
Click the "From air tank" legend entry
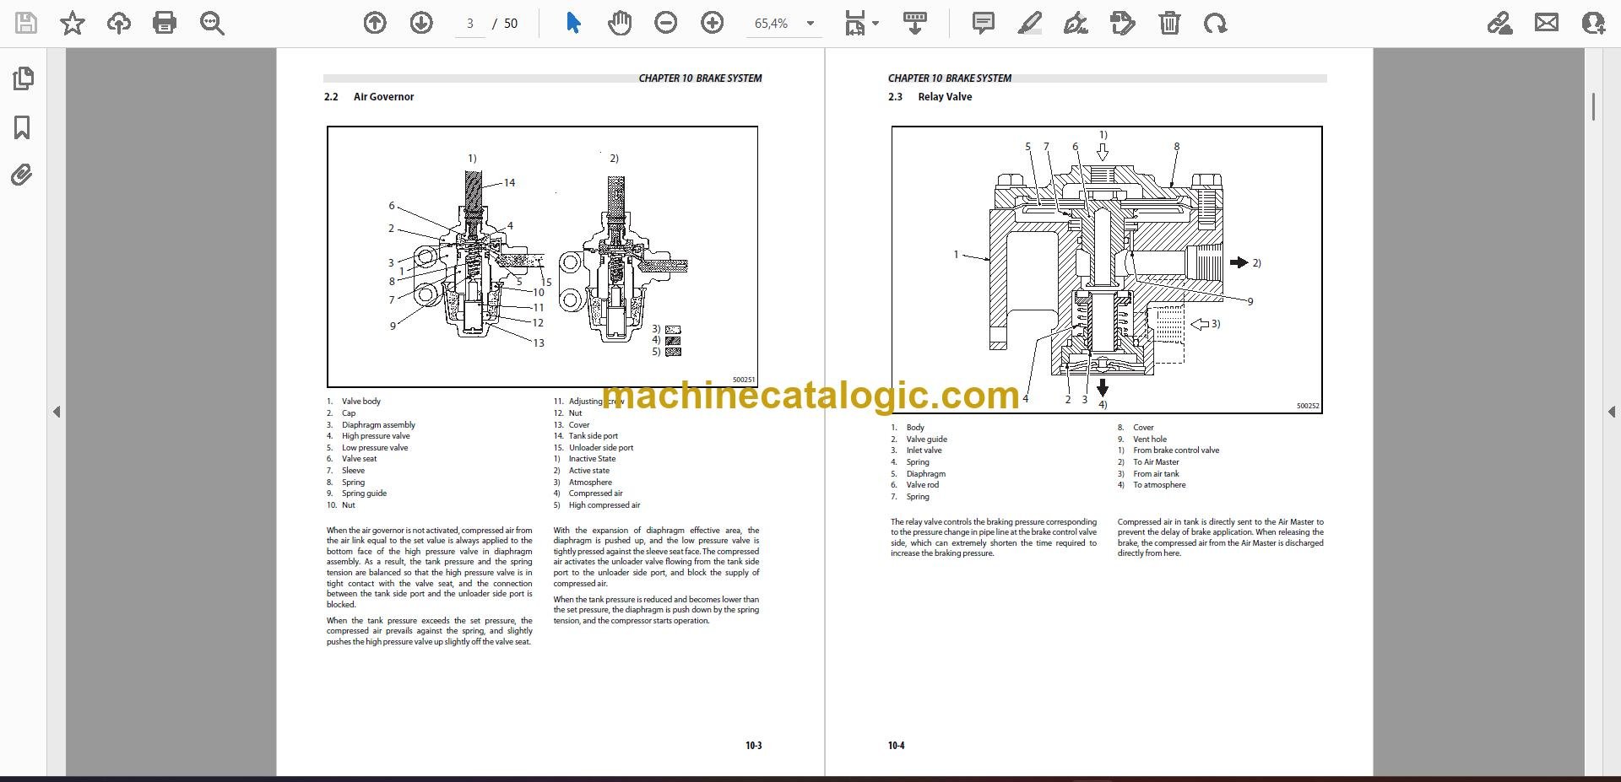(1156, 474)
